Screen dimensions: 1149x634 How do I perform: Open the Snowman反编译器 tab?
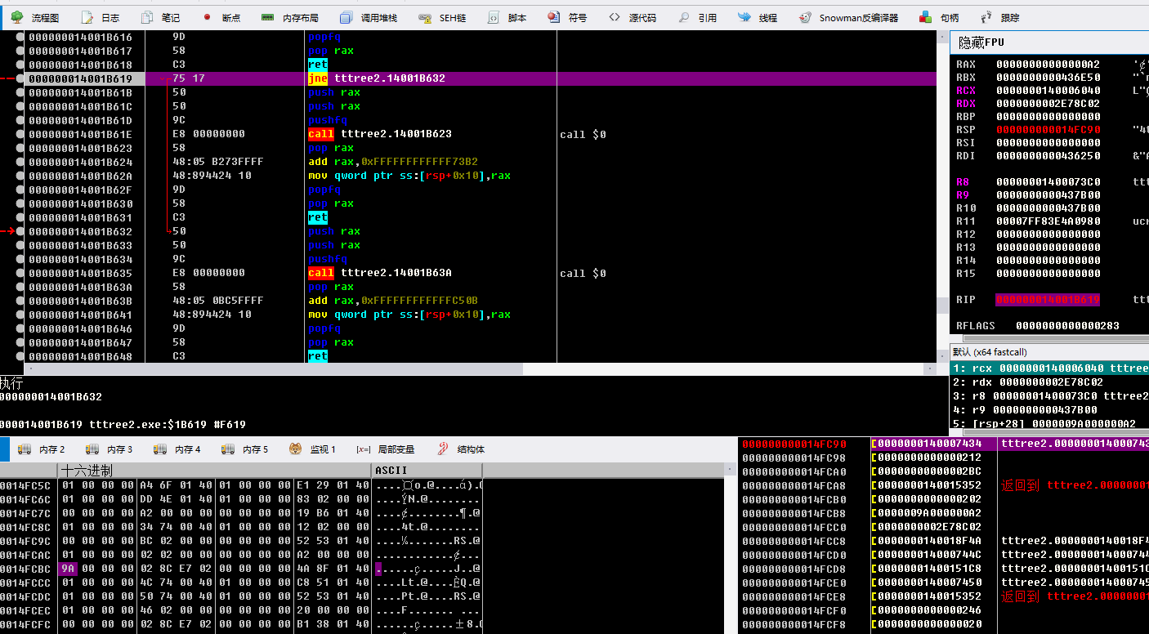coord(849,17)
